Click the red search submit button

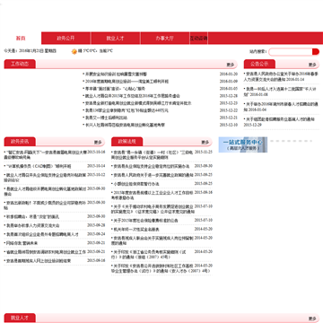coord(316,52)
